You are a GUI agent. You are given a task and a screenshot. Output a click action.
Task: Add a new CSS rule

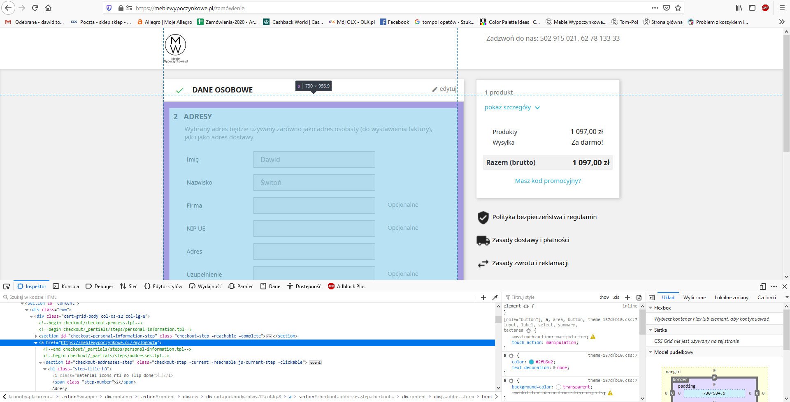[x=627, y=297]
